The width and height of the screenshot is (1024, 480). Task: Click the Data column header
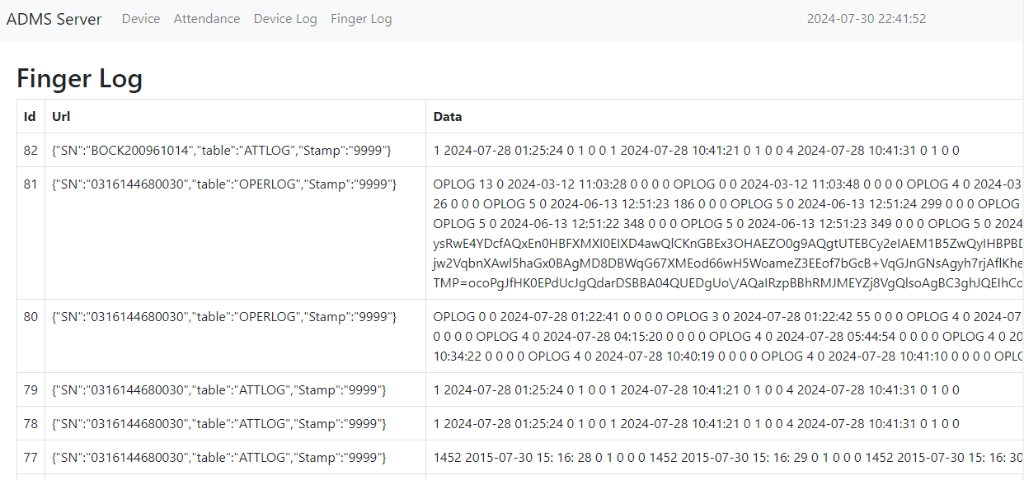point(448,117)
